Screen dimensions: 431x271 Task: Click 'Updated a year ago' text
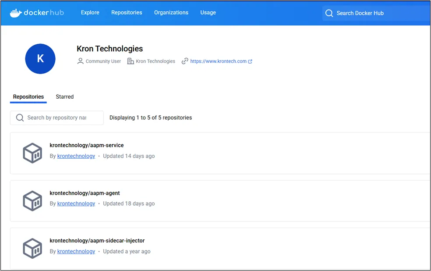point(127,251)
